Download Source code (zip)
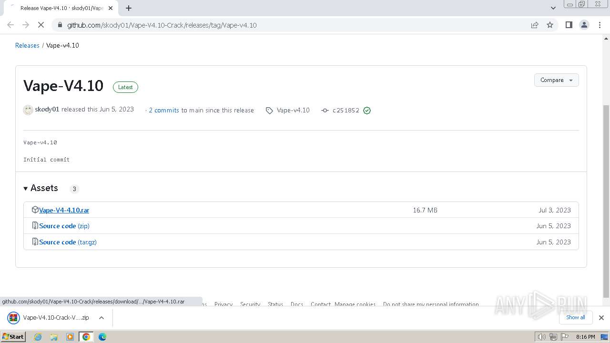 pos(64,226)
